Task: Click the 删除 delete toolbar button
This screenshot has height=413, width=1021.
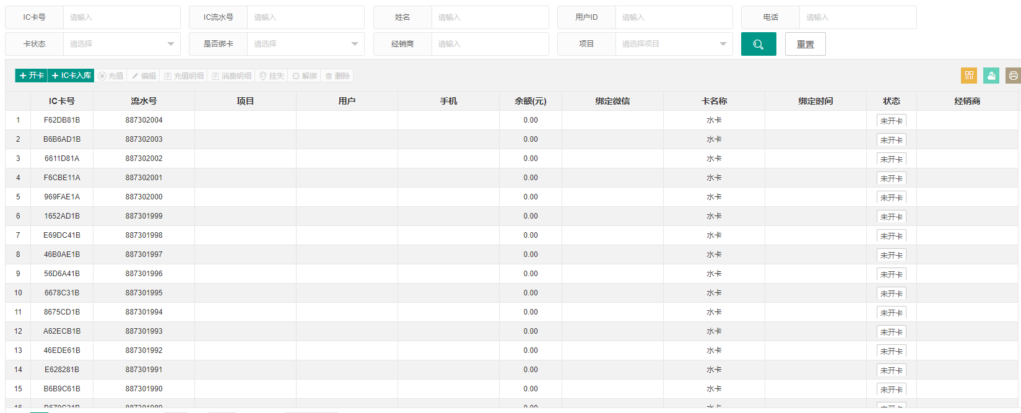Action: 337,76
